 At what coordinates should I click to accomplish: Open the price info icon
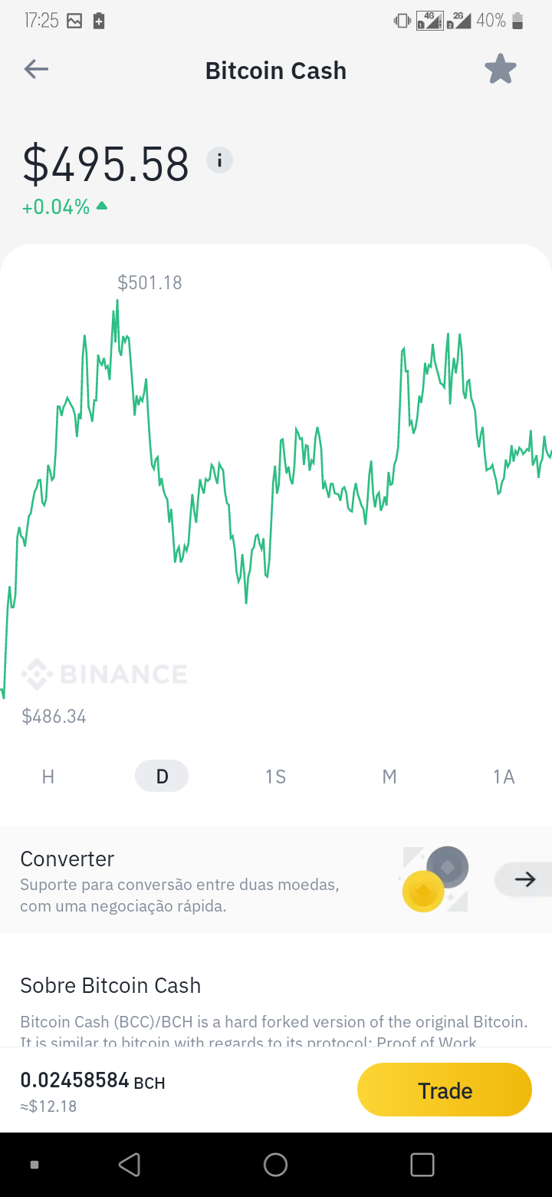[x=219, y=160]
